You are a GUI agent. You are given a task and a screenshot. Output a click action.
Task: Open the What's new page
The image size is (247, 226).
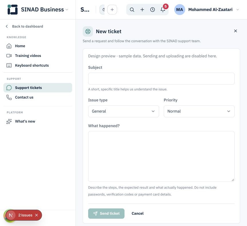[x=38, y=121]
